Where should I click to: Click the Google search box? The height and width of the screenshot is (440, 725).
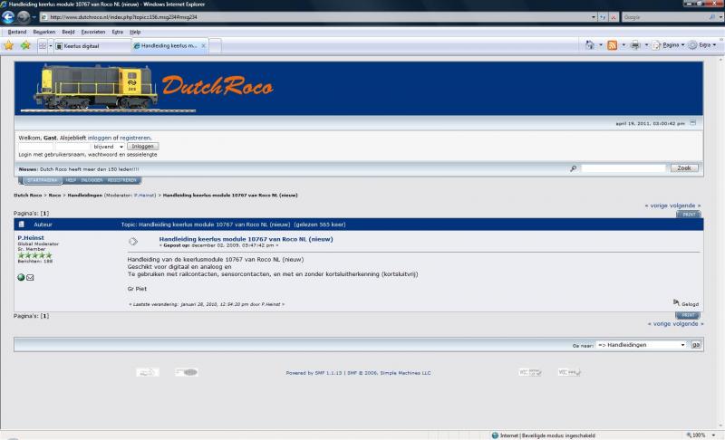tap(665, 17)
